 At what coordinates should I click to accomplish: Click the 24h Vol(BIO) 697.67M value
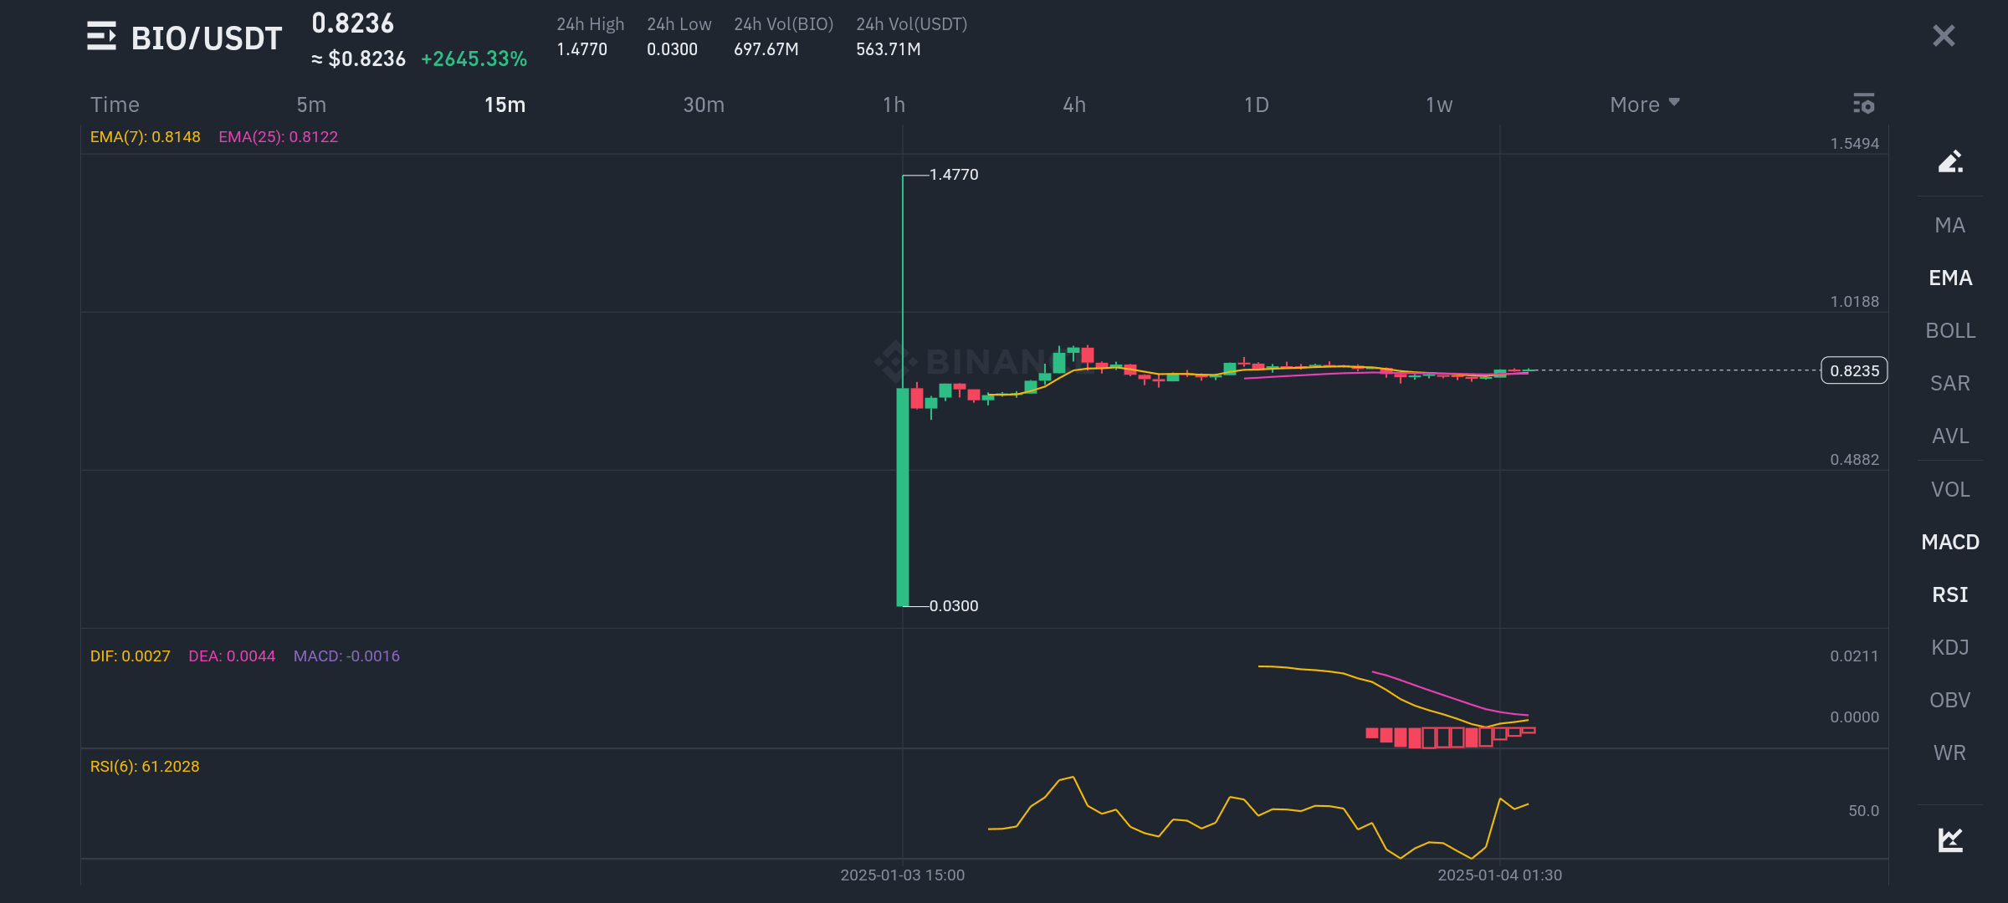[x=766, y=49]
